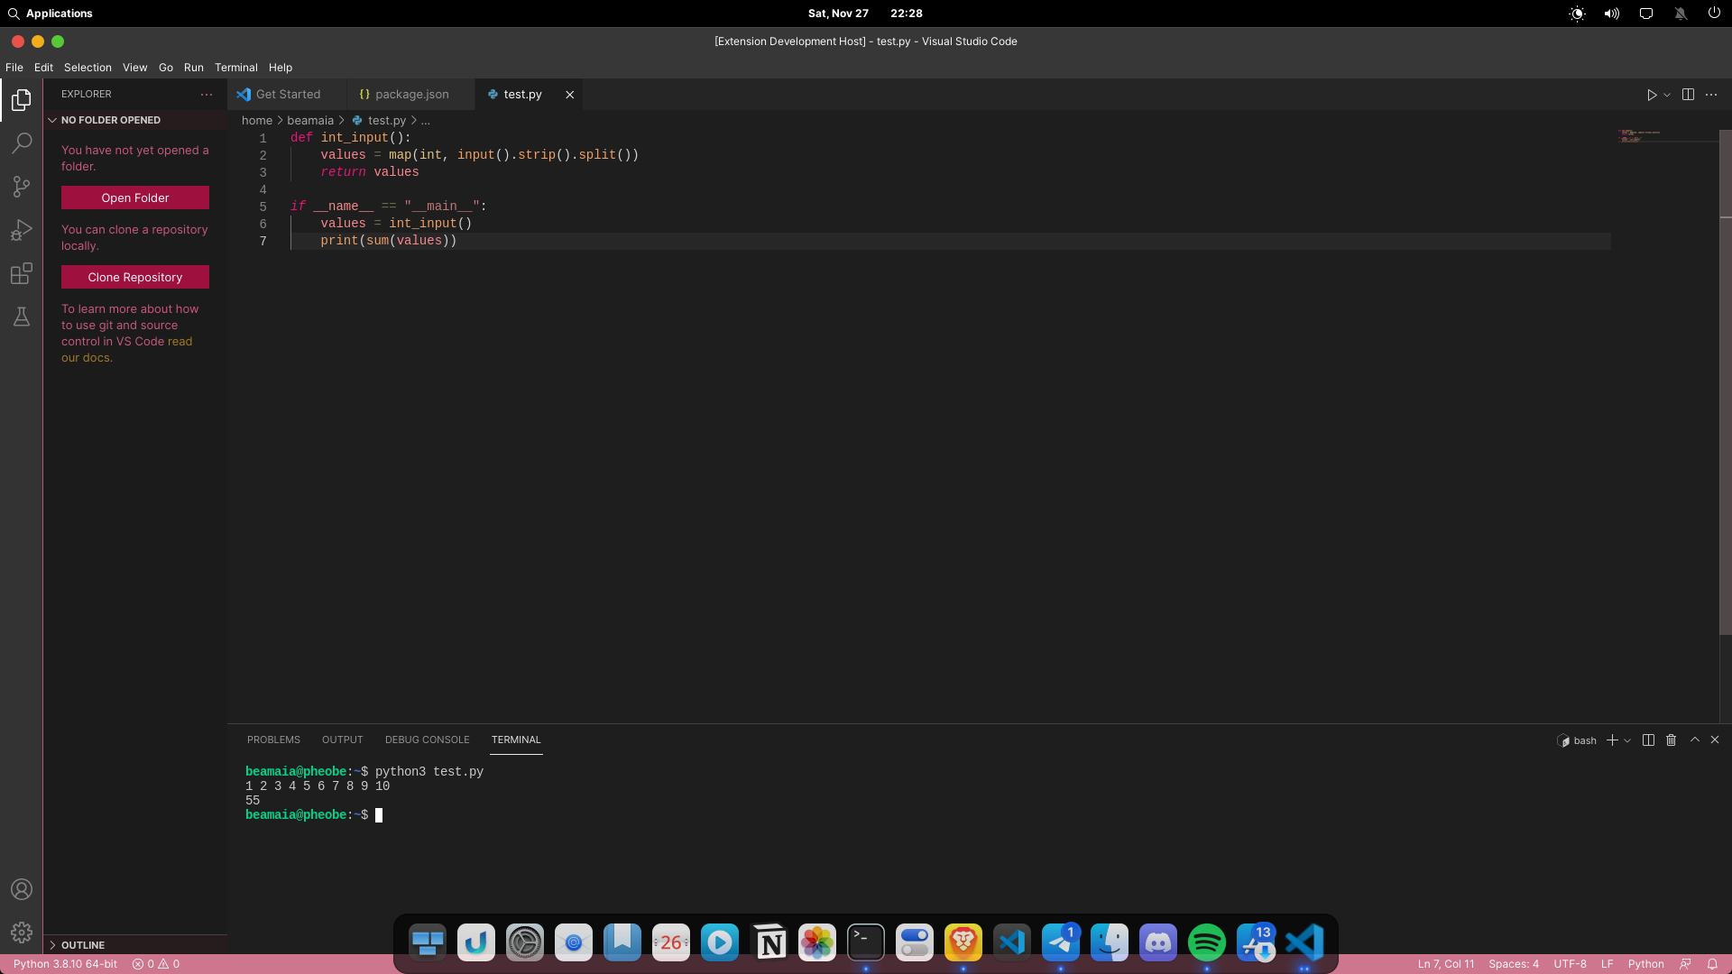Click the Clone Repository button

[134, 277]
